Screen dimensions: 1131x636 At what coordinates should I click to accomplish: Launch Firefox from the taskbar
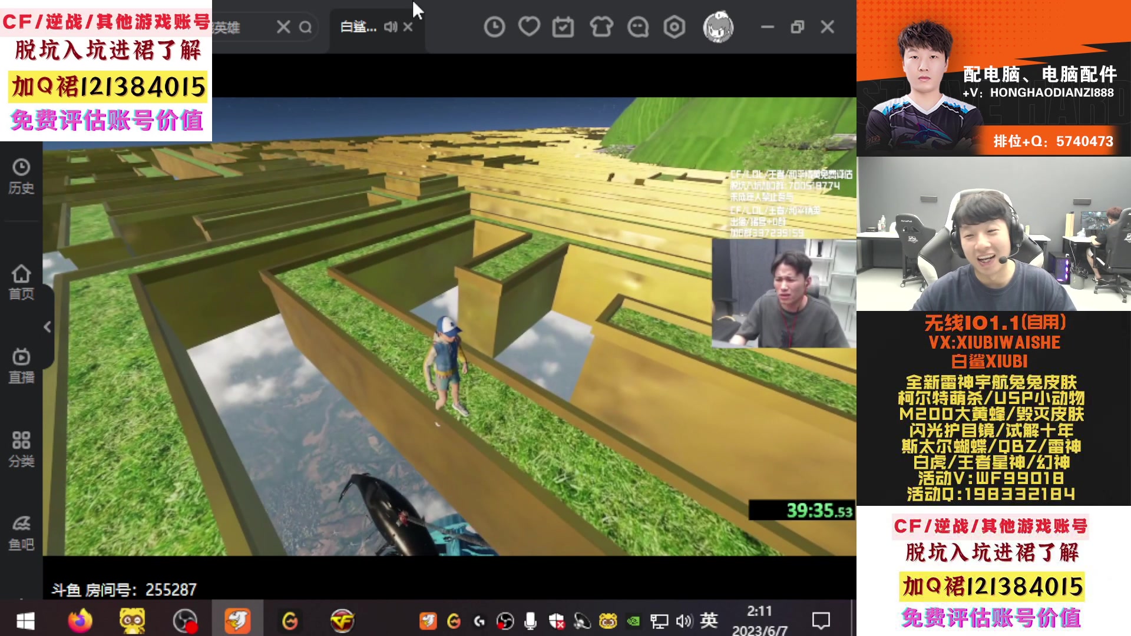pos(80,621)
